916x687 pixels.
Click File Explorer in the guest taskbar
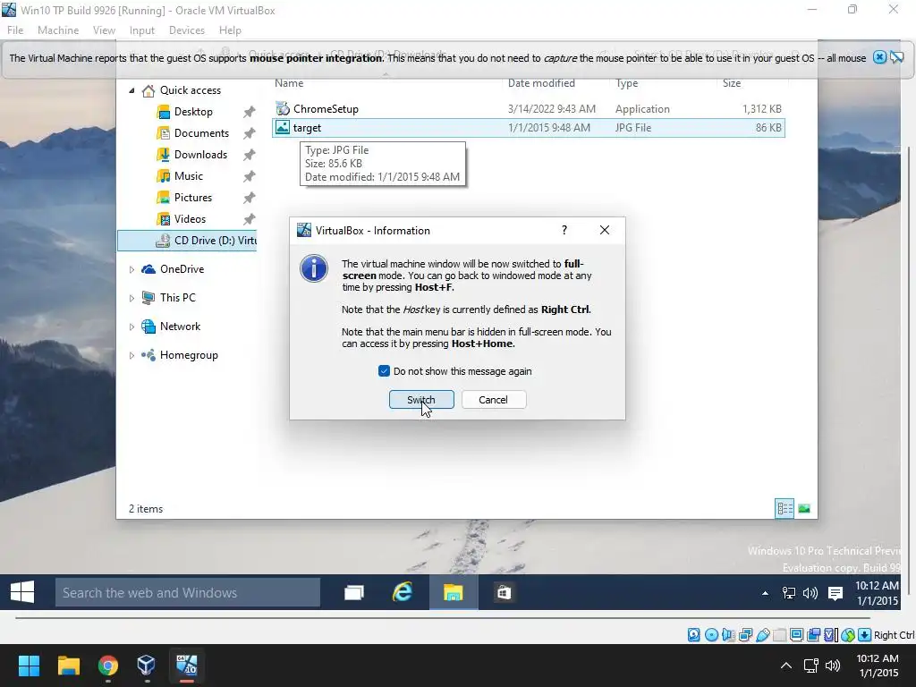pyautogui.click(x=454, y=593)
